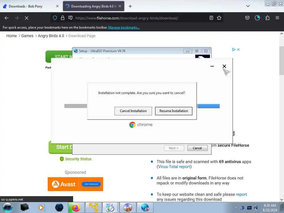Click the AdChoices triangle icon
Viewport: 284px width, 213px height.
click(234, 49)
